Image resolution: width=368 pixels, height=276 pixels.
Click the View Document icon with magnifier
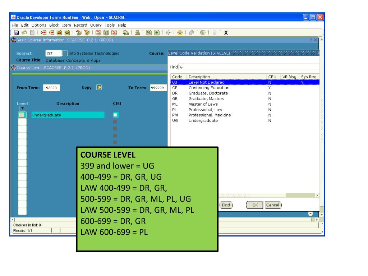126,33
